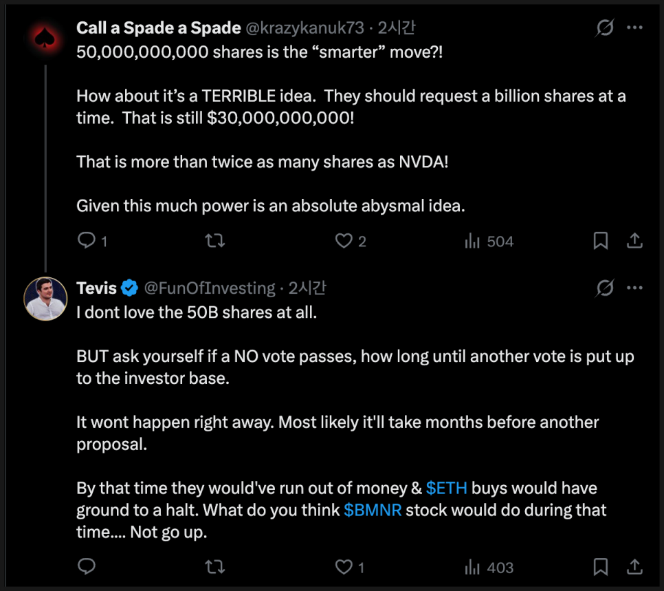Open the $BMNR cashtag link
Screen dimensions: 664x591
click(373, 511)
